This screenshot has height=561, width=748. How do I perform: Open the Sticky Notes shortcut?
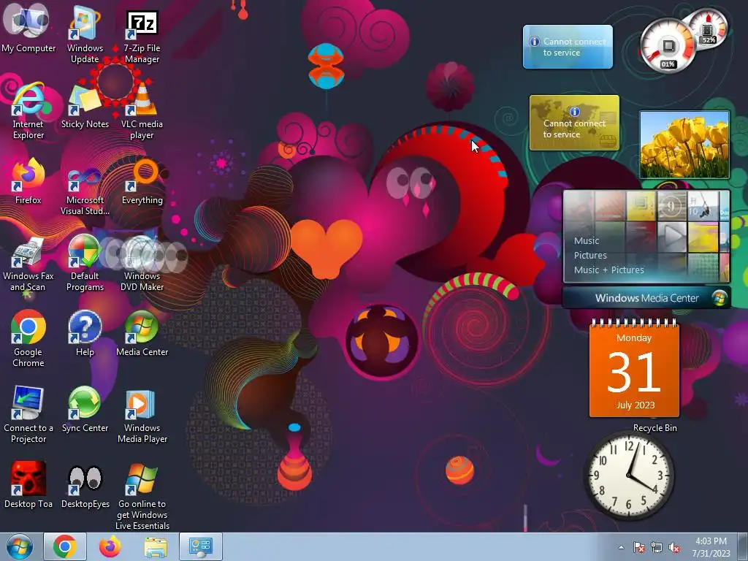tap(85, 106)
